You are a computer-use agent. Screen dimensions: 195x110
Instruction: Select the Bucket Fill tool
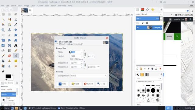[x=3, y=50]
